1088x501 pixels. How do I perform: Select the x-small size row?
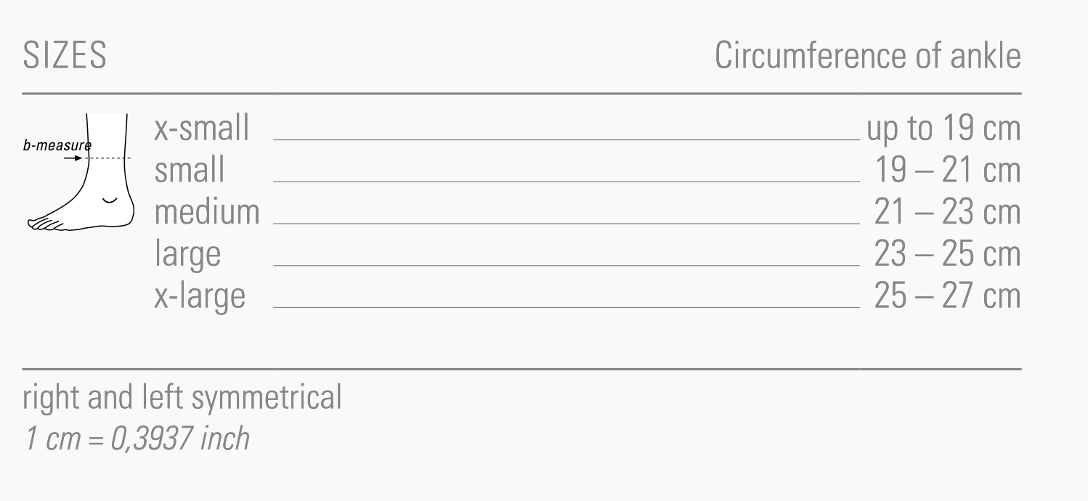pos(202,129)
